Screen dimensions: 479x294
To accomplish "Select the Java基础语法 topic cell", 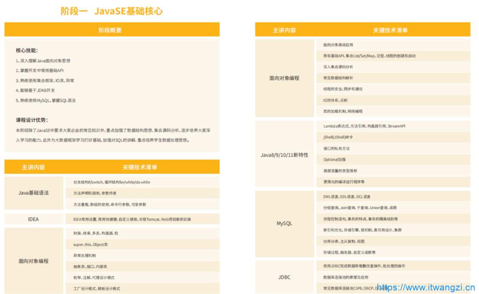I will pyautogui.click(x=34, y=193).
